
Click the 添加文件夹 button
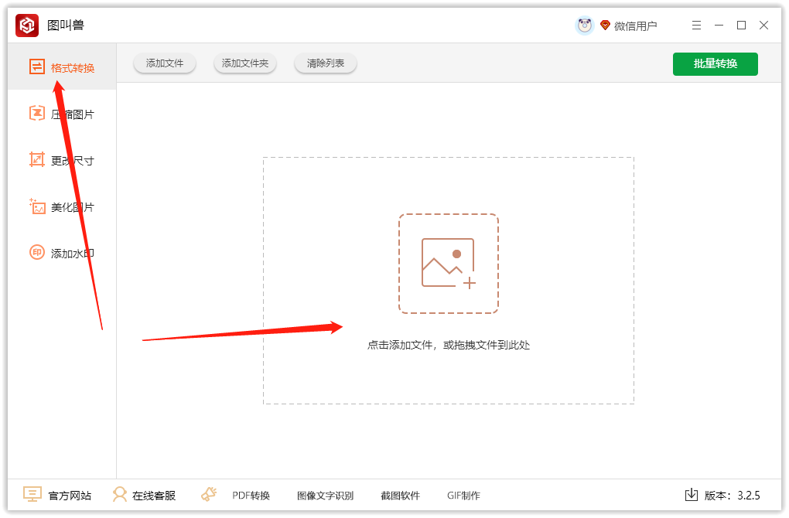coord(244,63)
